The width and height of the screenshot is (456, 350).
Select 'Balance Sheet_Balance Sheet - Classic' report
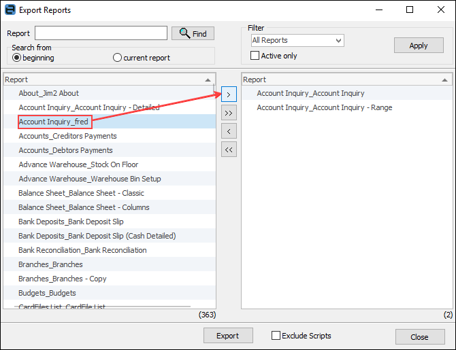tap(110, 192)
